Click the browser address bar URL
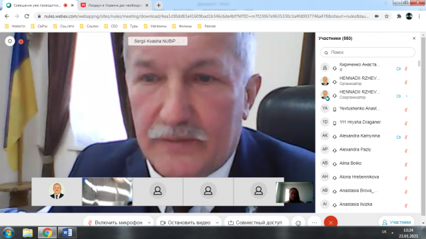 (x=206, y=16)
